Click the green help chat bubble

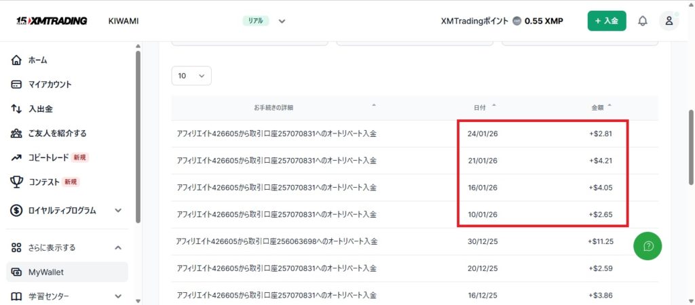coord(647,246)
